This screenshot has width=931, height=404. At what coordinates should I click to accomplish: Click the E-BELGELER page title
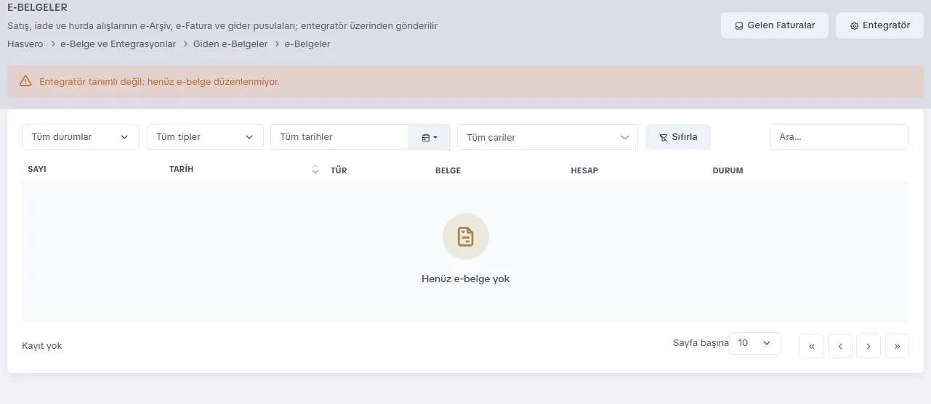click(37, 8)
